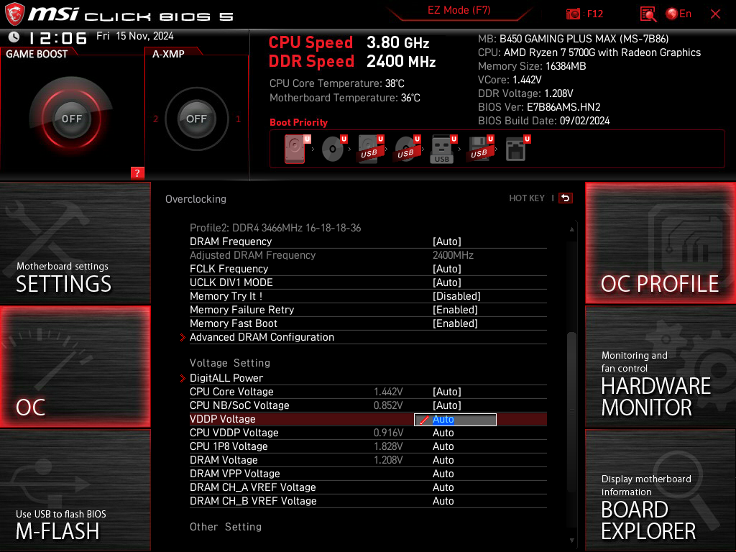The height and width of the screenshot is (552, 736).
Task: Take a screenshot with the F12 camera icon
Action: pos(573,14)
